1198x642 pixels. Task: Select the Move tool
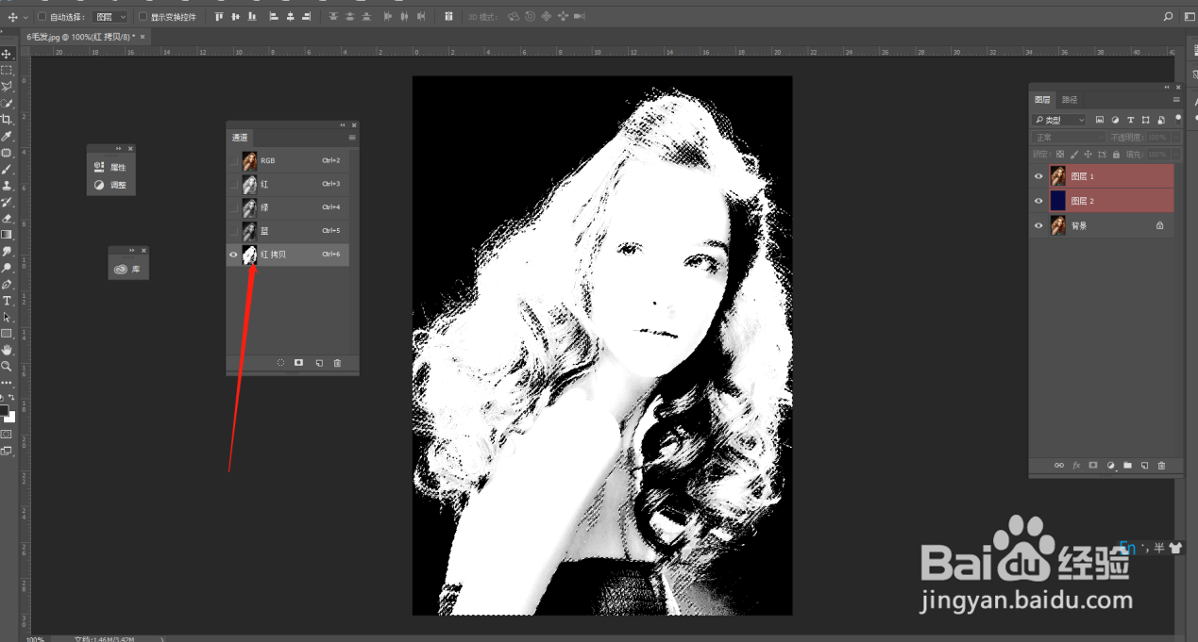pos(7,54)
